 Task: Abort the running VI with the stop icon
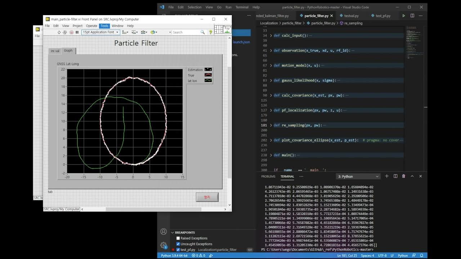(x=72, y=32)
